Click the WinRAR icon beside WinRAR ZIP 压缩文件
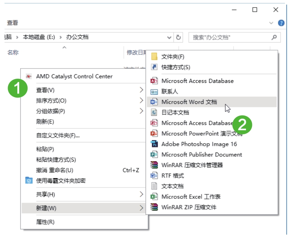Image resolution: width=290 pixels, height=238 pixels. click(x=154, y=207)
